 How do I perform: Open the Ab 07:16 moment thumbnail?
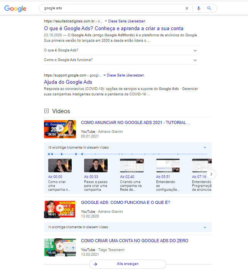pyautogui.click(x=202, y=165)
